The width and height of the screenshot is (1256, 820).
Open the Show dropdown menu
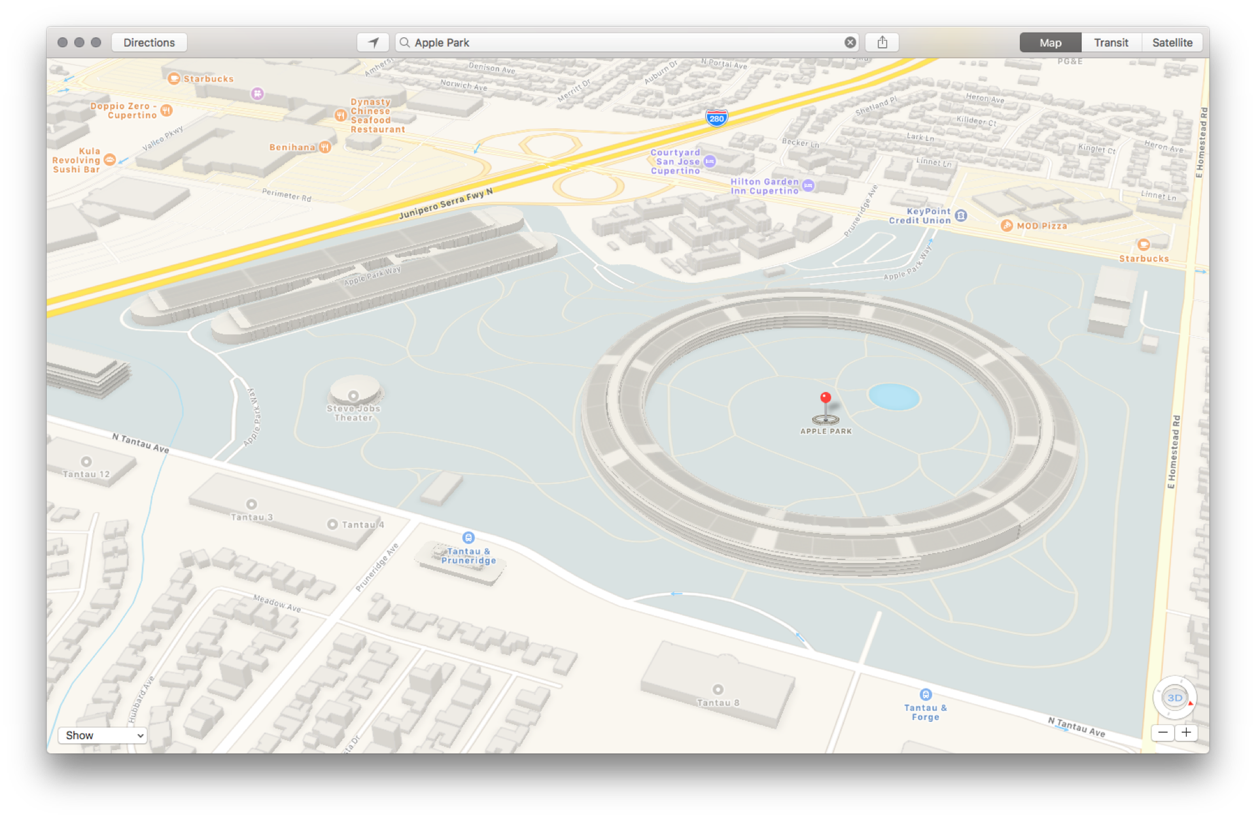[101, 735]
